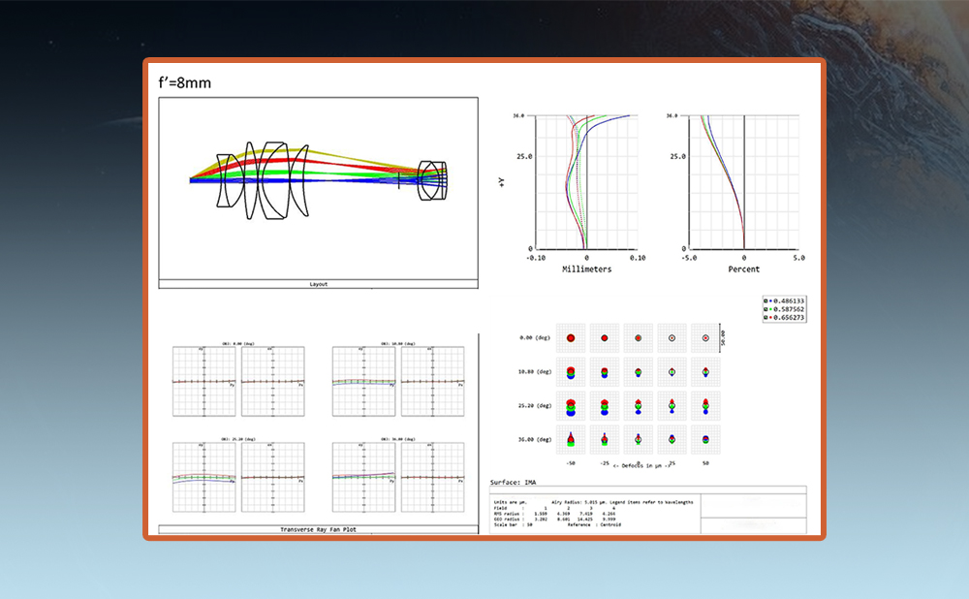
Task: Select the 36.00 deg spot at -50 defocus
Action: point(572,439)
